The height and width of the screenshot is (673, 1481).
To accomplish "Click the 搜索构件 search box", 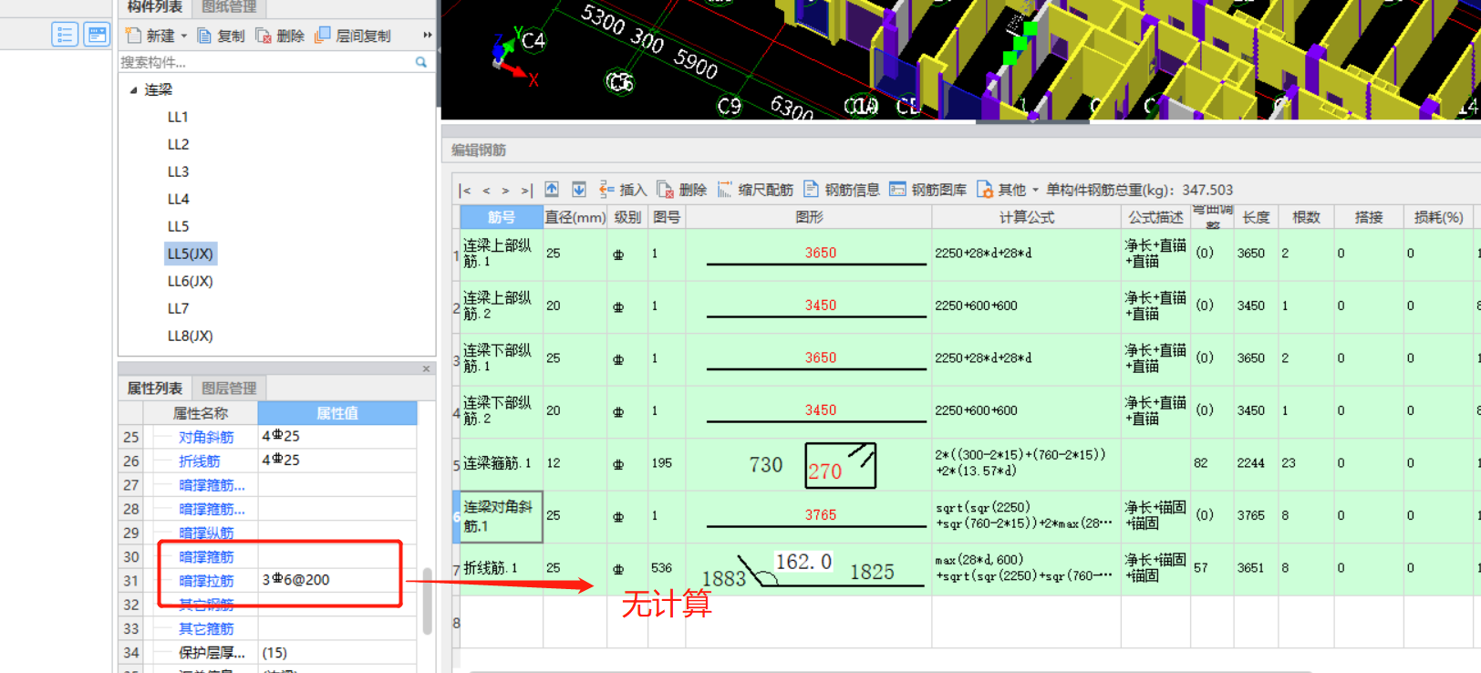I will click(264, 62).
